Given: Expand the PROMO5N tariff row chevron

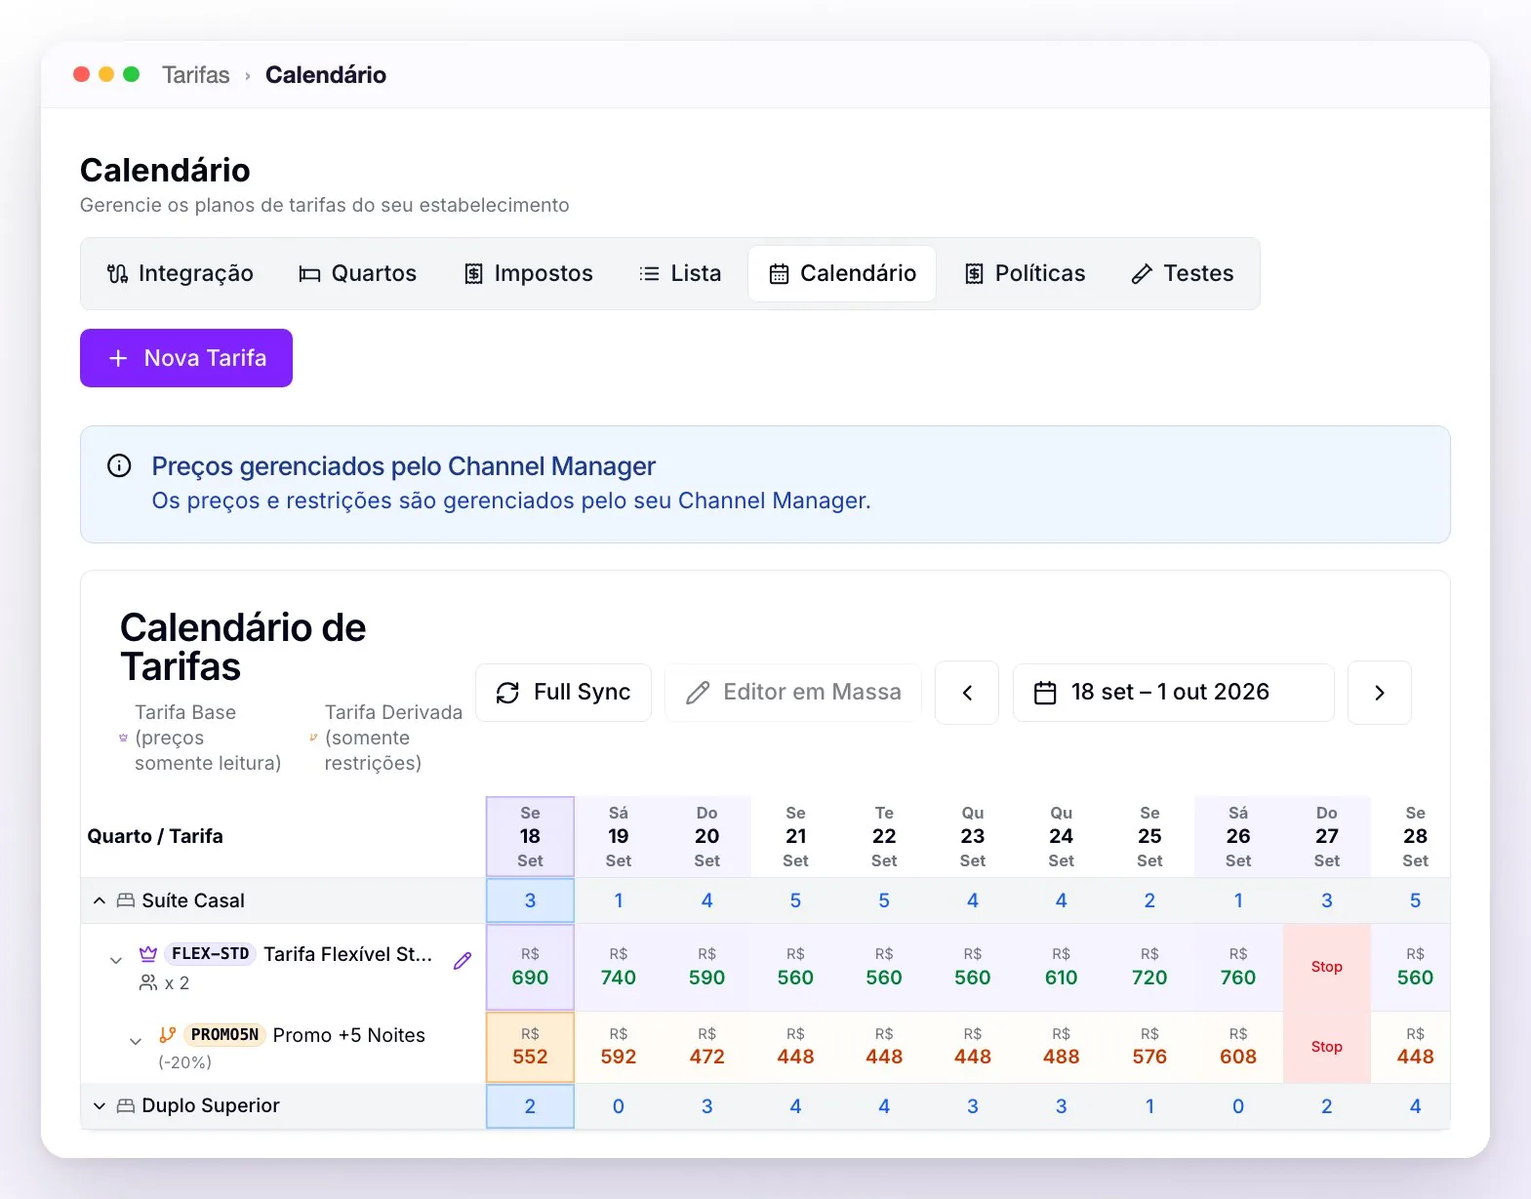Looking at the screenshot, I should (x=136, y=1041).
